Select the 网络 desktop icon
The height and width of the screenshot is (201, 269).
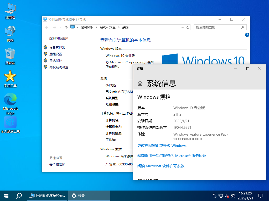coord(10,34)
